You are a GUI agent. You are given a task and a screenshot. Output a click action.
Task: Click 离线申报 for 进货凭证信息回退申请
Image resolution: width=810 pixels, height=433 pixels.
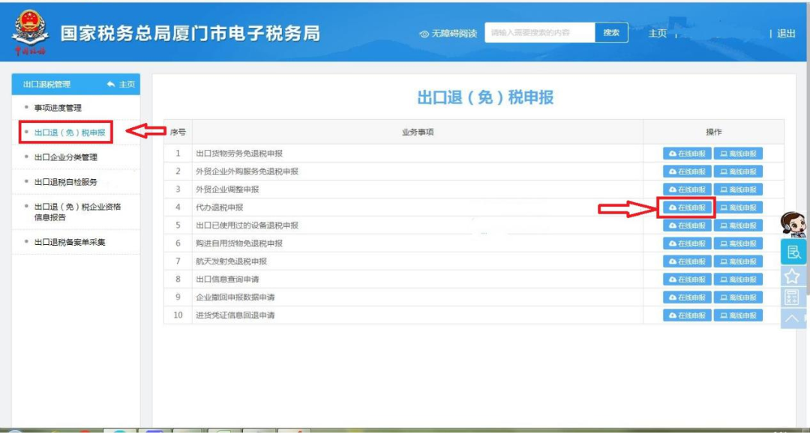(738, 315)
